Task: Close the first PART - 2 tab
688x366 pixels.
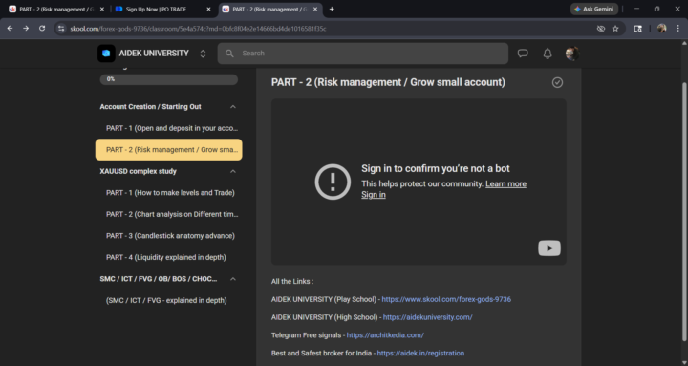Action: pos(102,9)
